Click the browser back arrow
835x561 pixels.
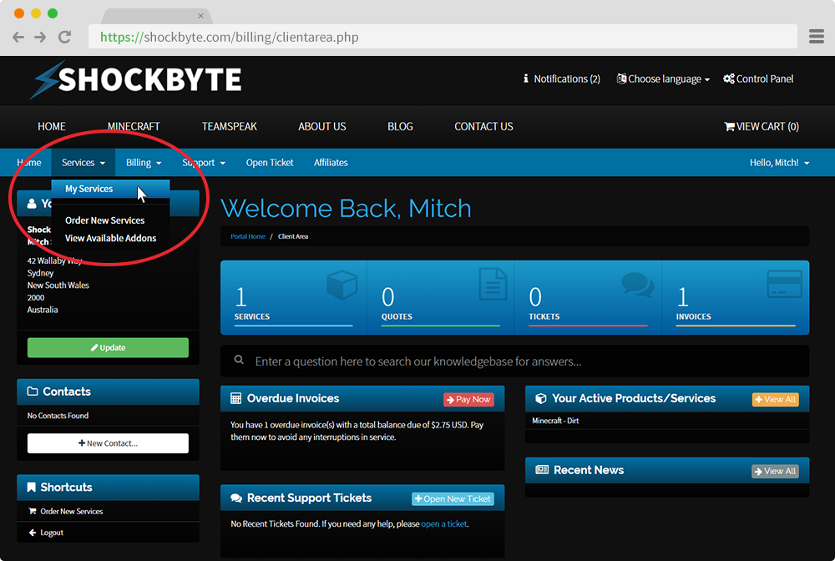18,37
